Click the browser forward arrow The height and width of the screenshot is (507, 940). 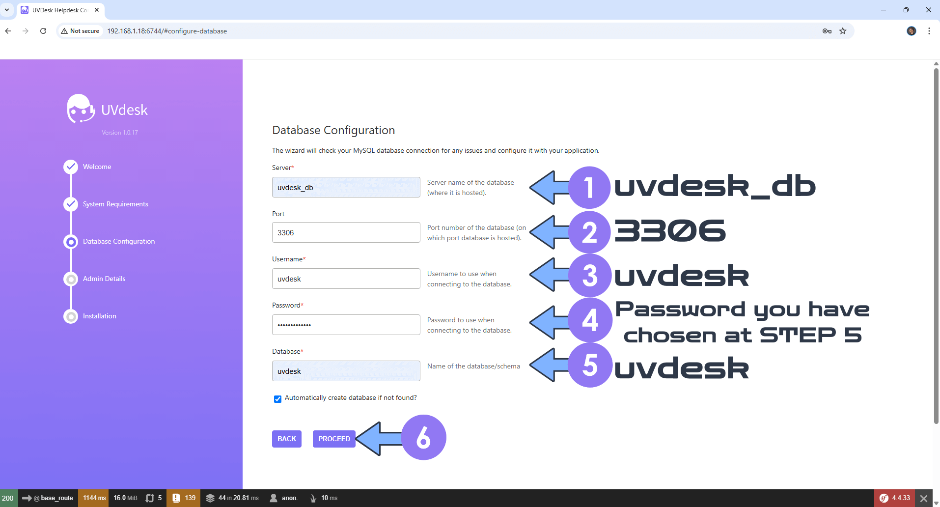pyautogui.click(x=26, y=31)
